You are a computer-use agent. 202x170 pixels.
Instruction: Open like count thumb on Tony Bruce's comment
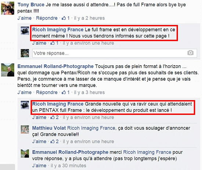(x=66, y=18)
